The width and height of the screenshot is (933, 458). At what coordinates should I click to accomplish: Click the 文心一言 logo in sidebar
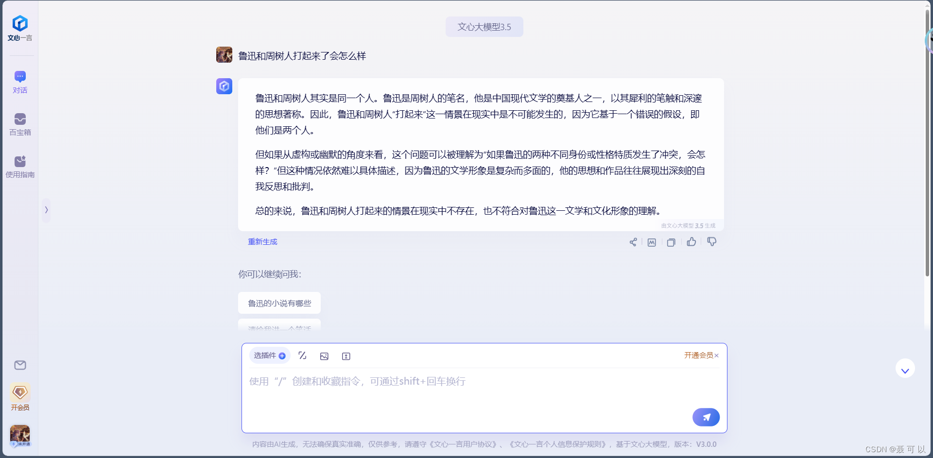point(20,28)
